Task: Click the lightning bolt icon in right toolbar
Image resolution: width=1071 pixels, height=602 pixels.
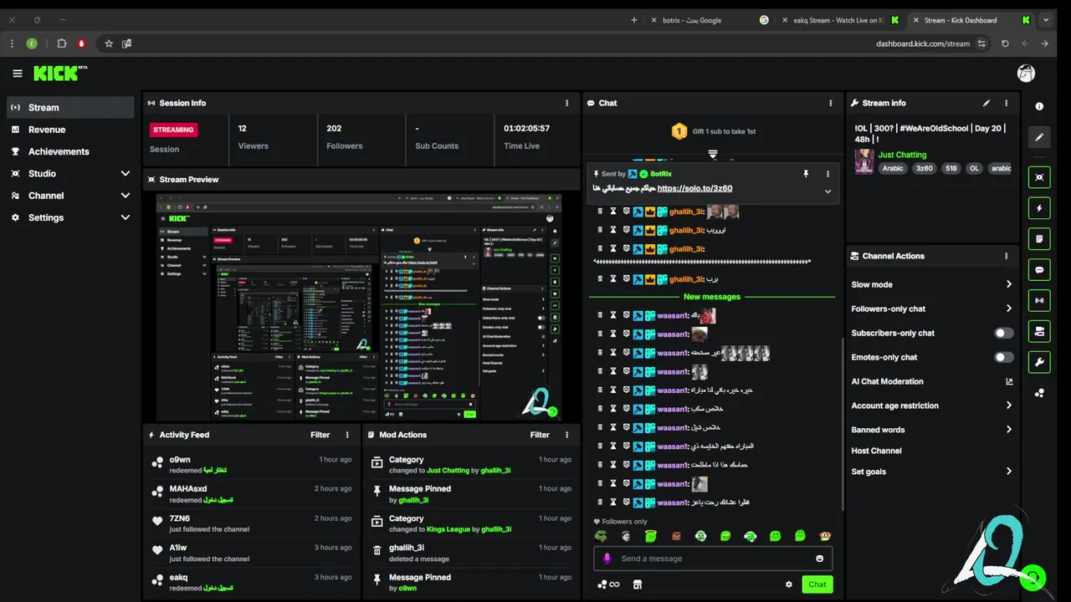Action: (x=1039, y=208)
